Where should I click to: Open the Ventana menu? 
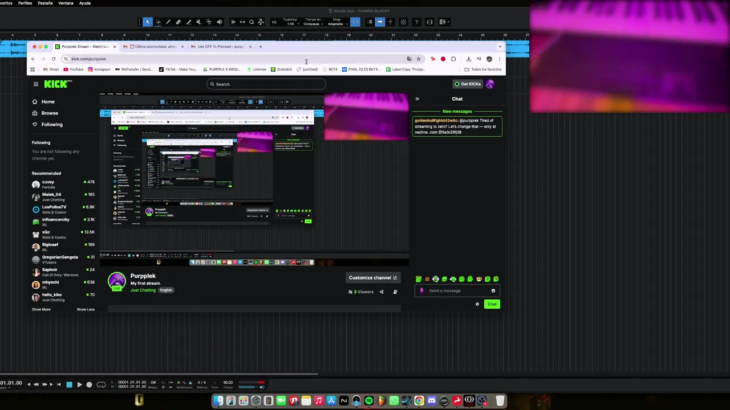click(66, 3)
